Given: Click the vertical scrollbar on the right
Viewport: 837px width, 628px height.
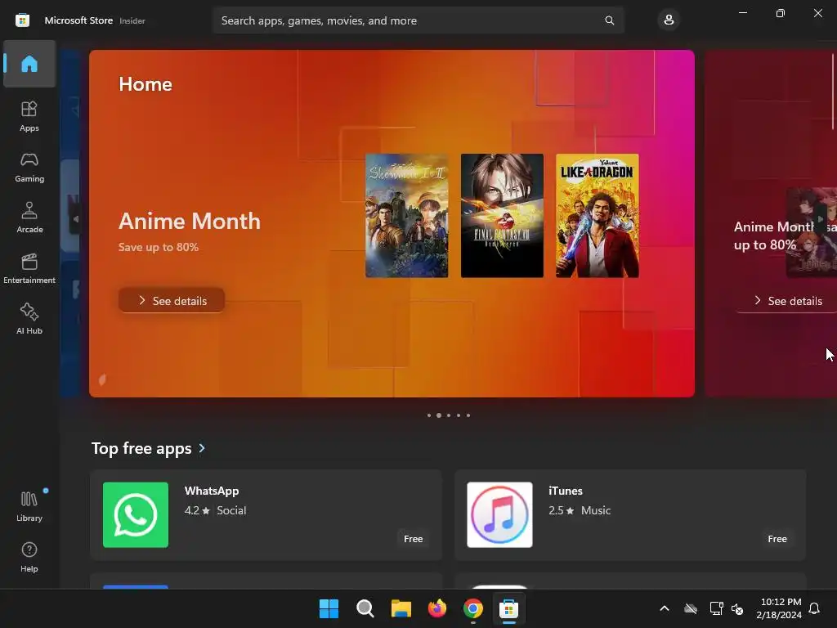Looking at the screenshot, I should coord(833,91).
